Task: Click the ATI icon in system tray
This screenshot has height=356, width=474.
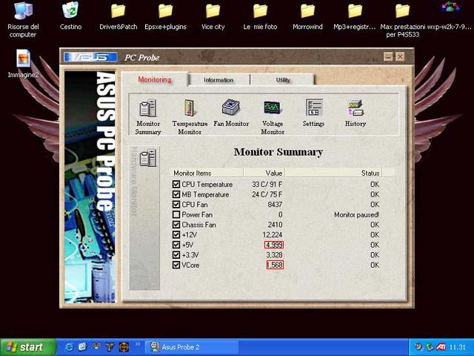Action: [441, 347]
